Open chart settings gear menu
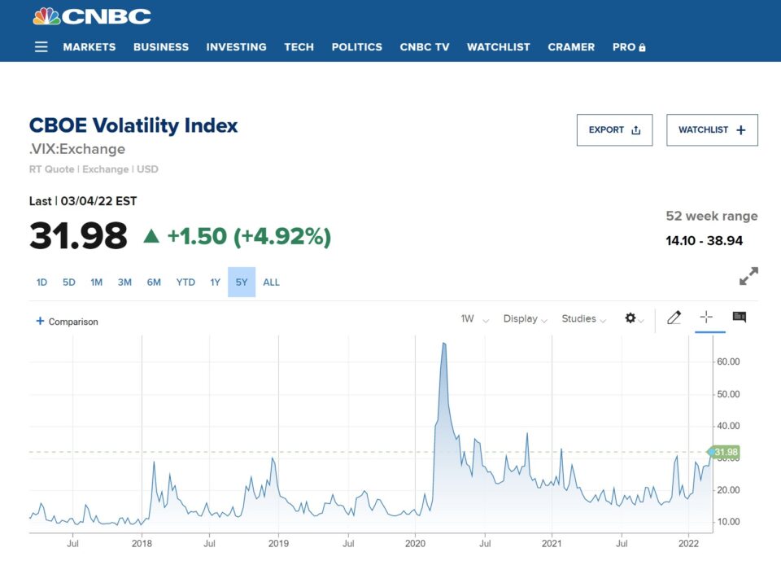Viewport: 781px width, 574px height. point(630,318)
